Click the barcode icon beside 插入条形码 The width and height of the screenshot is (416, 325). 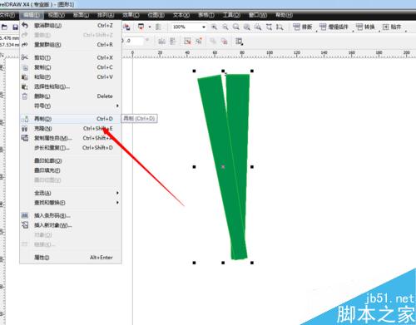25,215
